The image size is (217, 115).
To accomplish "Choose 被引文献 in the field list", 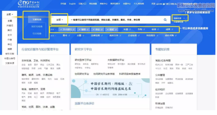I will (10, 54).
